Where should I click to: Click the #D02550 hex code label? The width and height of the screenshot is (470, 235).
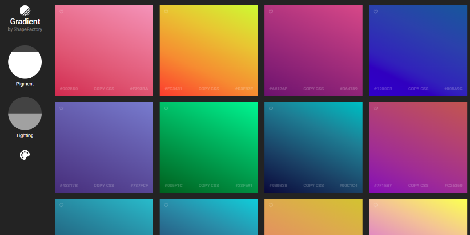(x=69, y=89)
